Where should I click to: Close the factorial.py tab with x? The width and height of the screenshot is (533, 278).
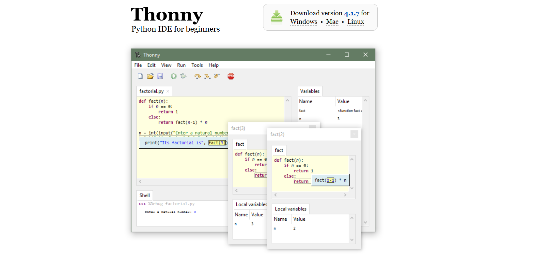tap(168, 91)
